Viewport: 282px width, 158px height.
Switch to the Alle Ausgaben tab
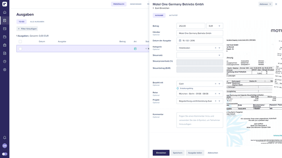(x=37, y=21)
